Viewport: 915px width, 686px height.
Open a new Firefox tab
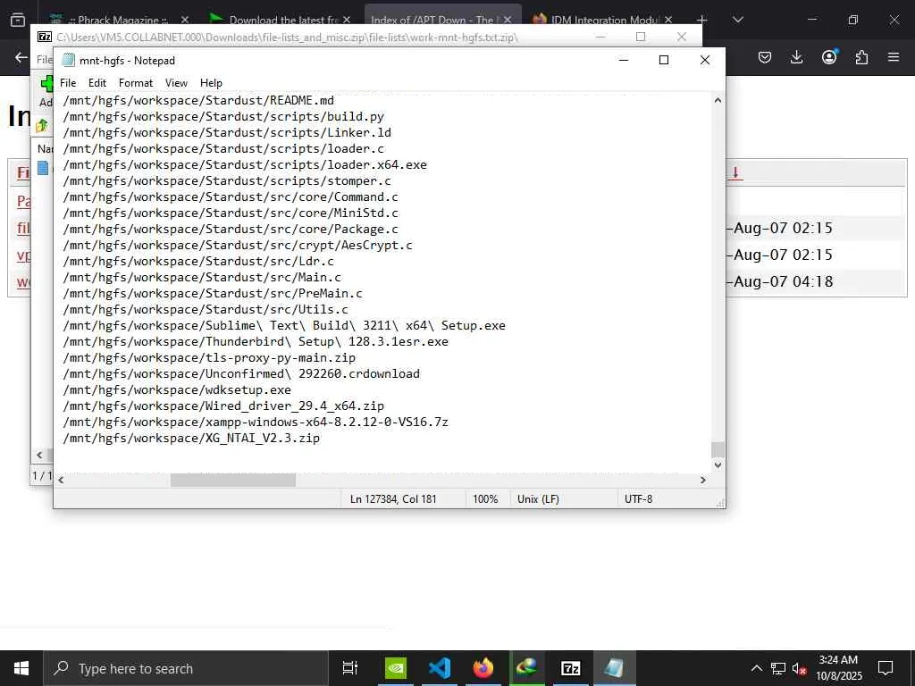[x=702, y=20]
